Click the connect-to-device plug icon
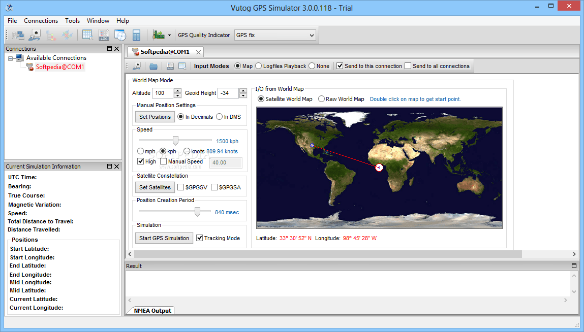 (x=35, y=35)
